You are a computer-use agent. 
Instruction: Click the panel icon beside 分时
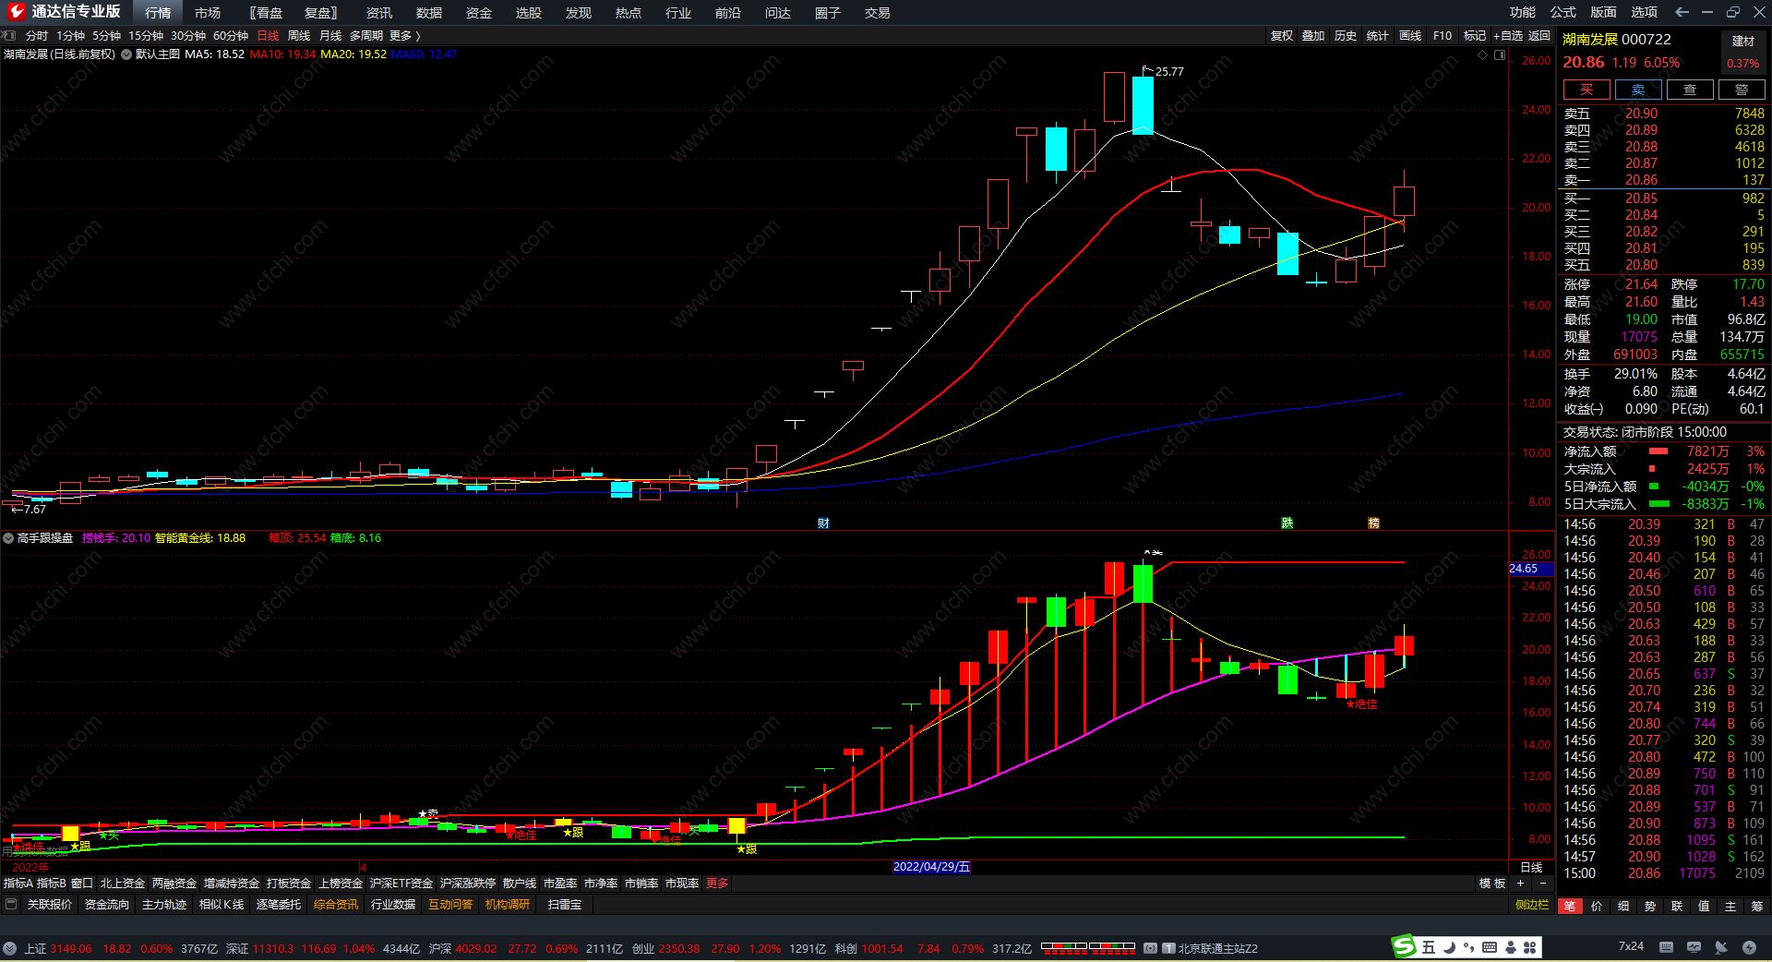(9, 35)
